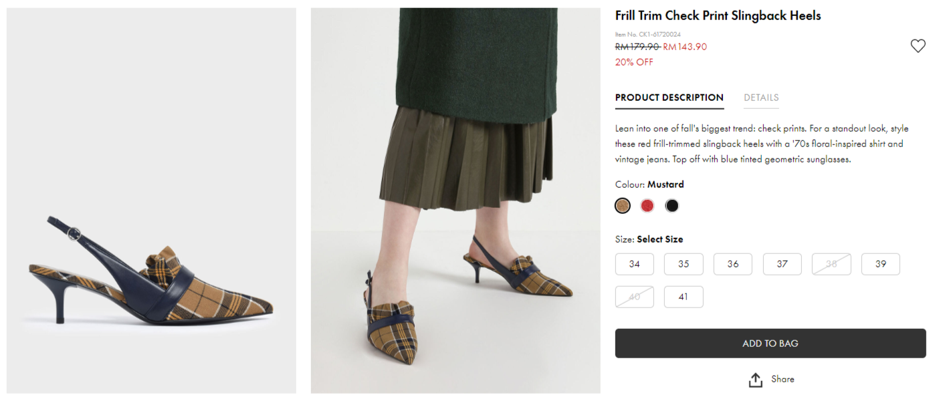
Task: Click the crossed-out size 38
Action: pos(831,264)
